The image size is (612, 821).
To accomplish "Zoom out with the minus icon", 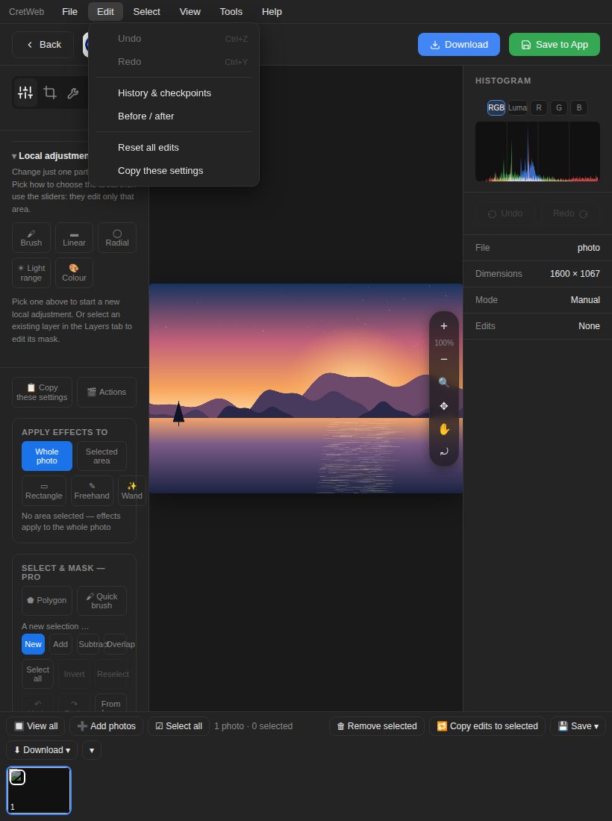I will 444,359.
